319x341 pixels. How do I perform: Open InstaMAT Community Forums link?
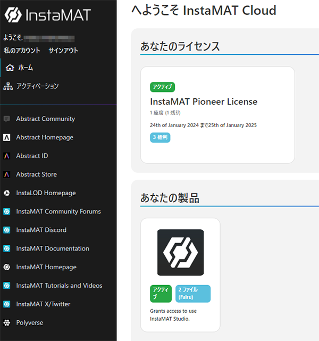tap(58, 212)
